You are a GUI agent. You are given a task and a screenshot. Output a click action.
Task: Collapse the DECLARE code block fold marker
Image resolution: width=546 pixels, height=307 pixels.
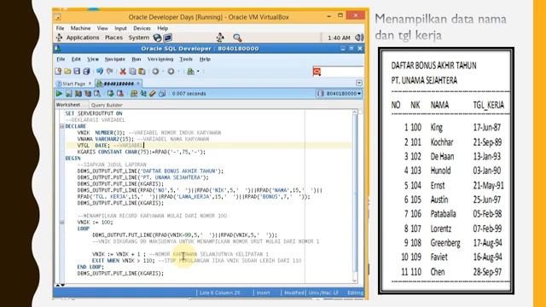coord(62,126)
